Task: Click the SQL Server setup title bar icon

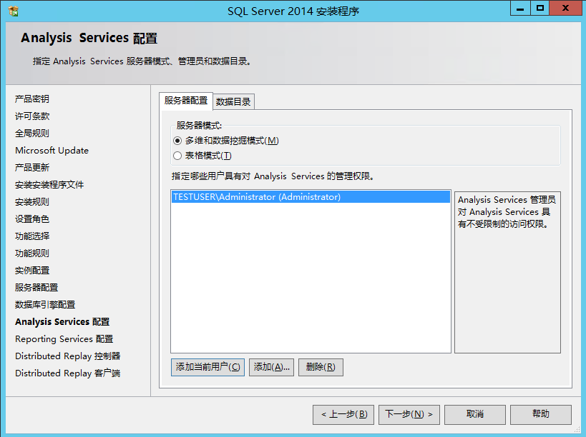Action: pyautogui.click(x=13, y=11)
